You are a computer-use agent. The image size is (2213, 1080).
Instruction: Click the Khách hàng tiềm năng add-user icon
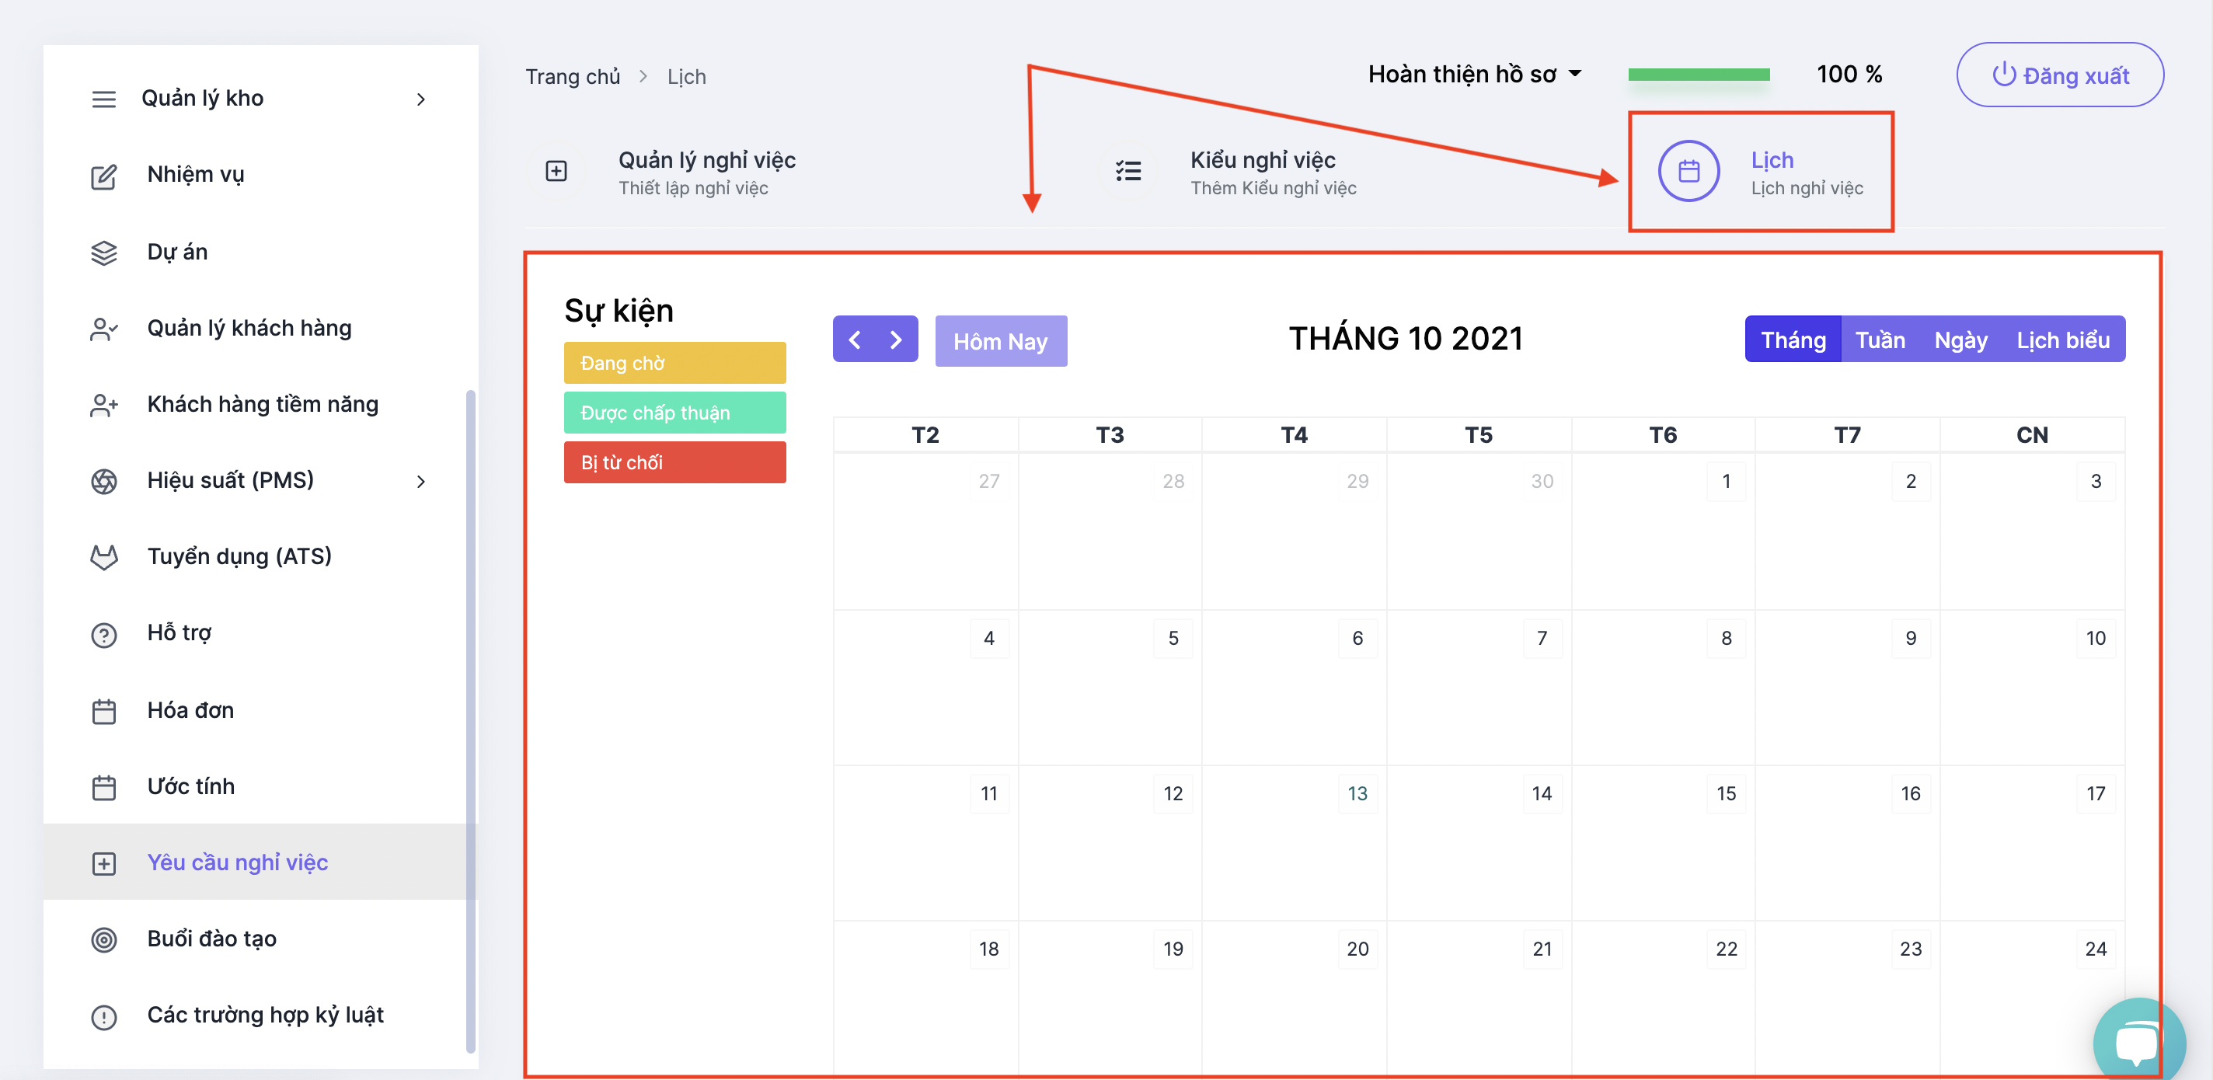pos(104,406)
